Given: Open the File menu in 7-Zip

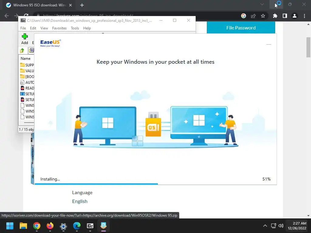Looking at the screenshot, I should click(23, 28).
